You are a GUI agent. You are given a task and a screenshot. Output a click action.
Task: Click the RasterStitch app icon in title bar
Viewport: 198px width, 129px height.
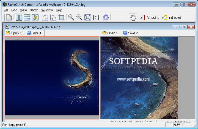point(5,4)
